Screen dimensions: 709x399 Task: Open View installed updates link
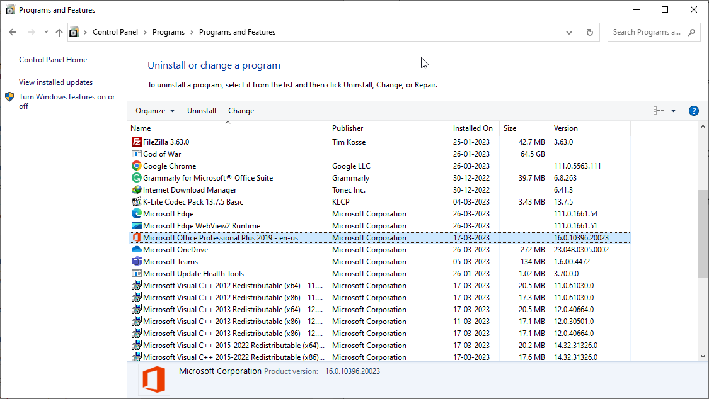coord(55,82)
